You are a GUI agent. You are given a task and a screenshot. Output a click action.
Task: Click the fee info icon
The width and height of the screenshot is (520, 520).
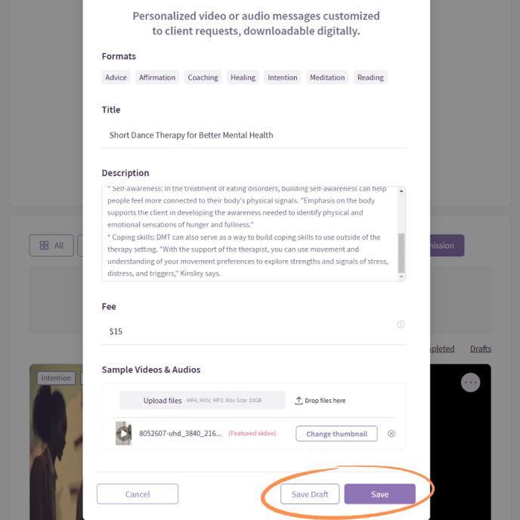coord(401,324)
